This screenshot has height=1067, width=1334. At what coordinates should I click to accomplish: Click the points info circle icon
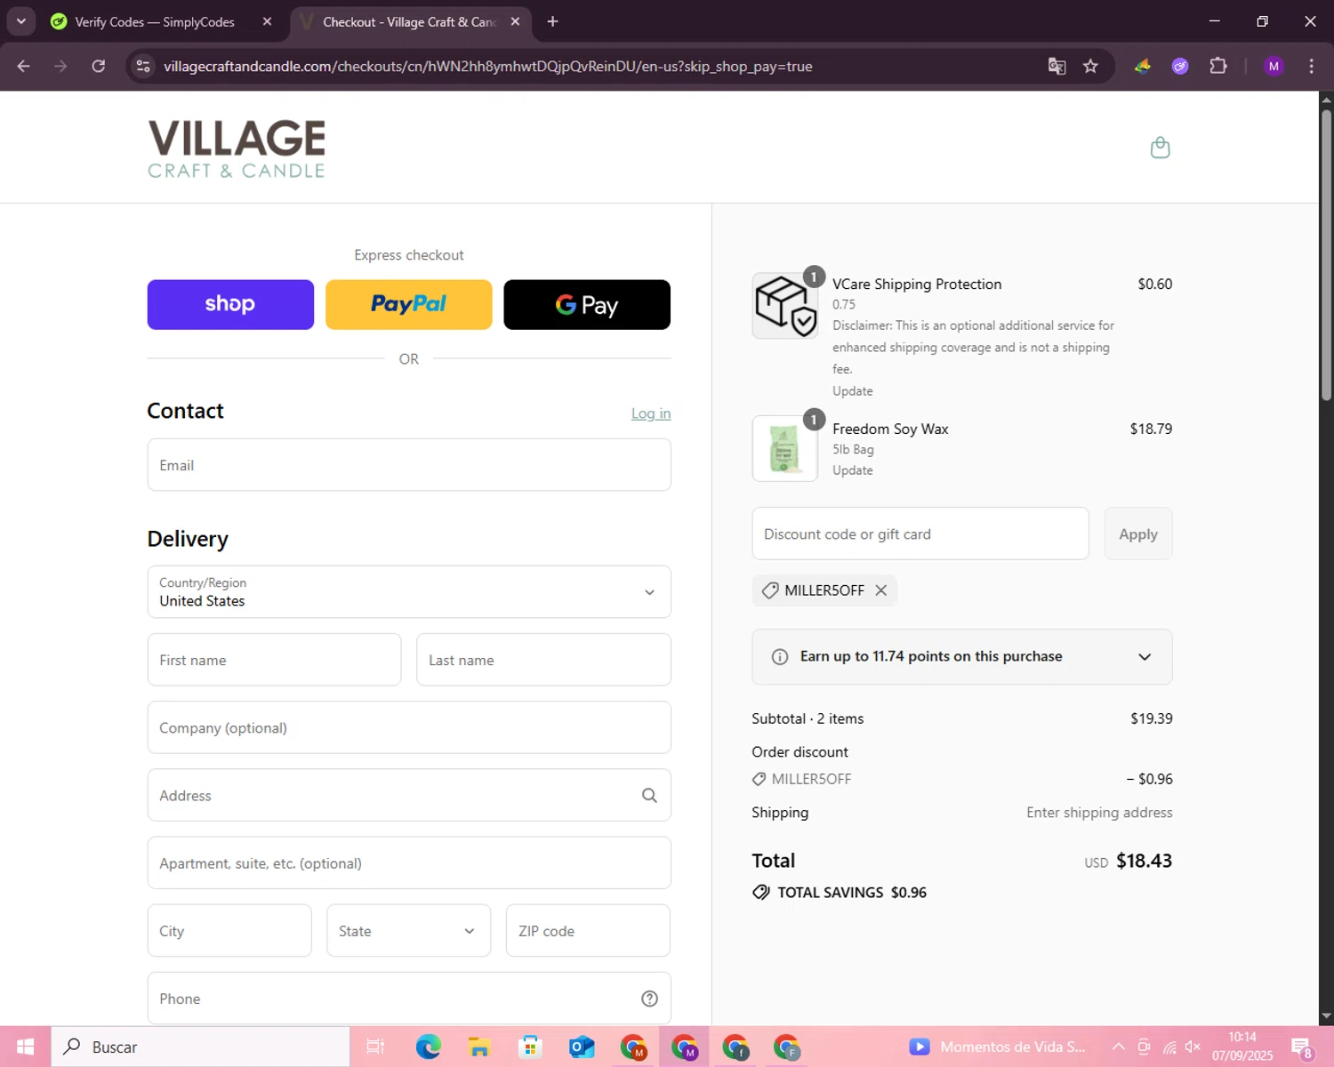(x=780, y=657)
